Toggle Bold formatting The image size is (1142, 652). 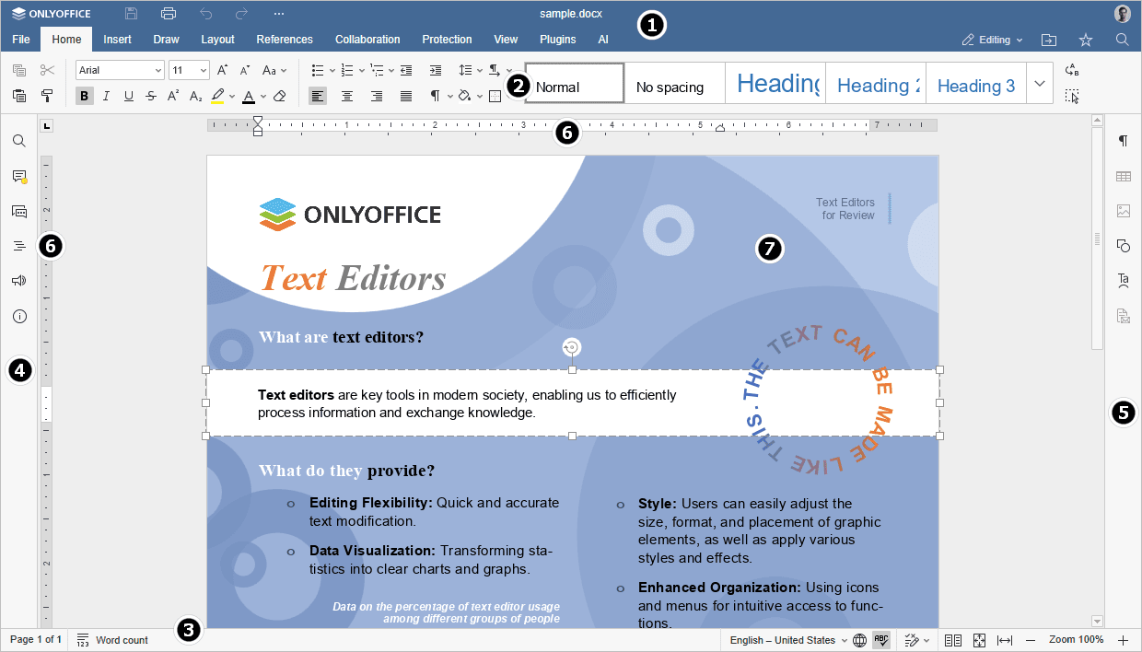pos(85,96)
